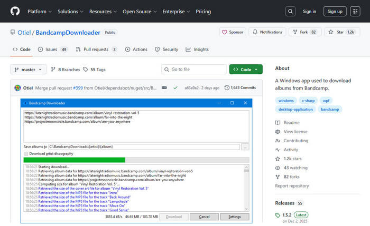This screenshot has width=370, height=226.
Task: Click the disabled Download button
Action: click(174, 217)
